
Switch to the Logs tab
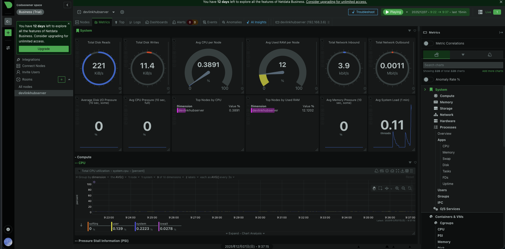(x=135, y=22)
